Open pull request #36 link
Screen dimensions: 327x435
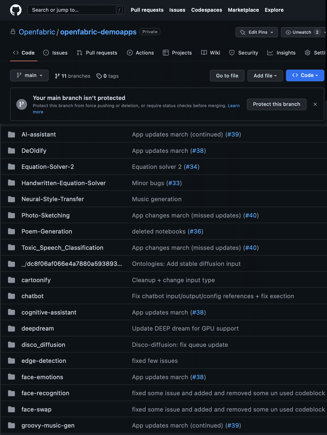coord(195,231)
